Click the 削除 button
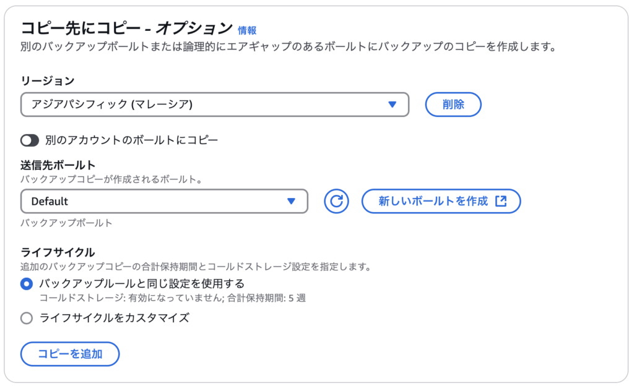This screenshot has height=386, width=634. 453,105
